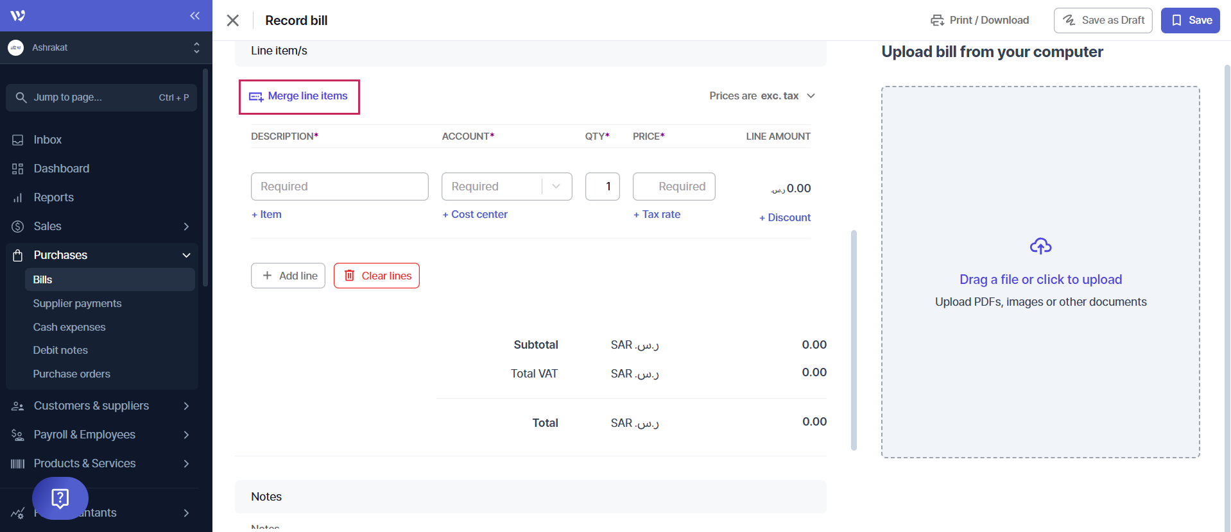This screenshot has height=532, width=1231.
Task: Click the main form vertical scrollbar
Action: [x=854, y=340]
